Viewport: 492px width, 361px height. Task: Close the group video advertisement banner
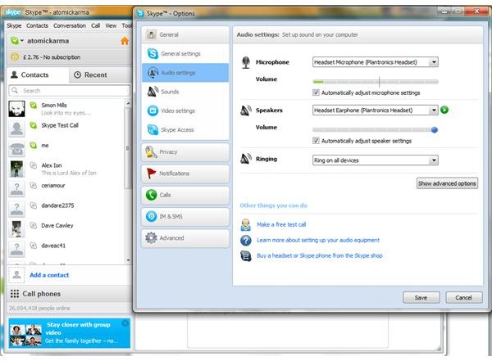tap(125, 323)
